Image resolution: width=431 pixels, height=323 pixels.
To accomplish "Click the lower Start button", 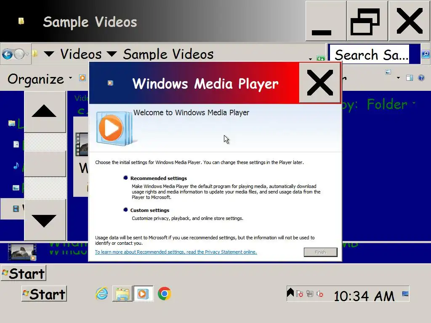I will [44, 294].
